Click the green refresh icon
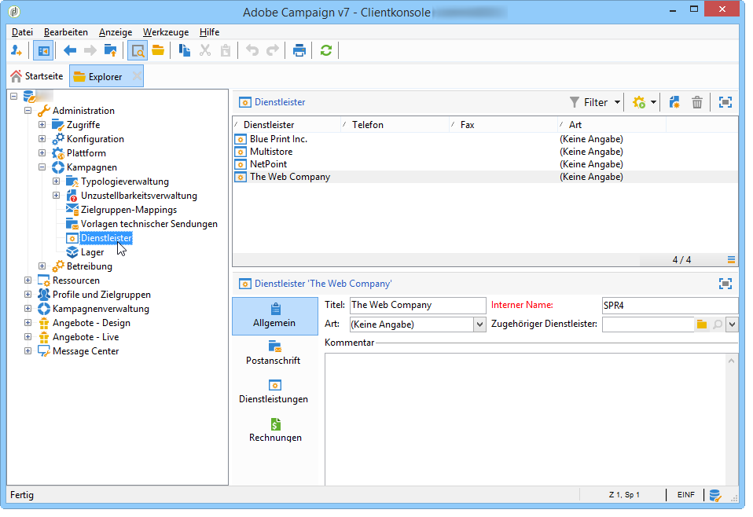Screen dimensions: 753x517 click(x=326, y=50)
